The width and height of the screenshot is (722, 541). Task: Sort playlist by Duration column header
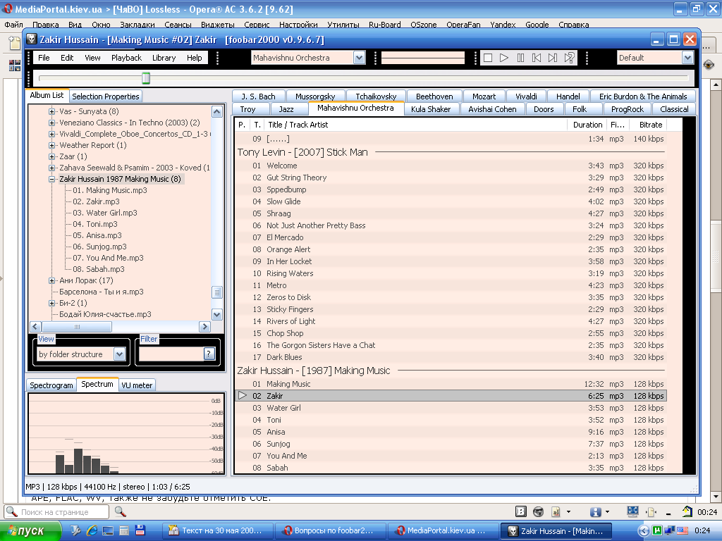[x=587, y=125]
